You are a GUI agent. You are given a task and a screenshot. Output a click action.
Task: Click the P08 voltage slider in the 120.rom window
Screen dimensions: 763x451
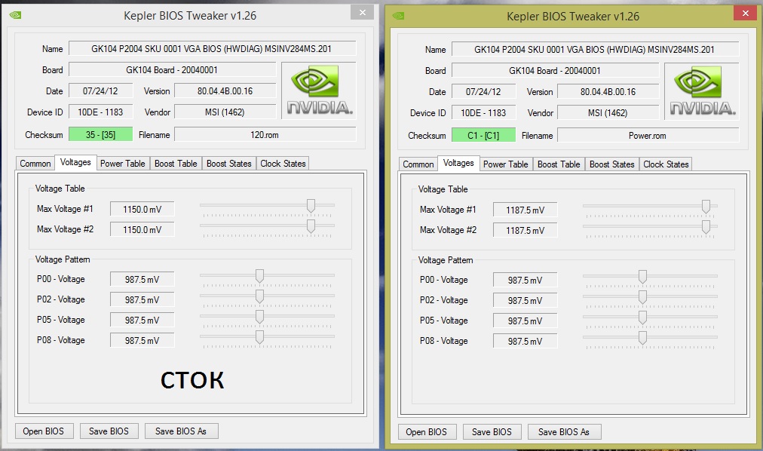point(259,337)
